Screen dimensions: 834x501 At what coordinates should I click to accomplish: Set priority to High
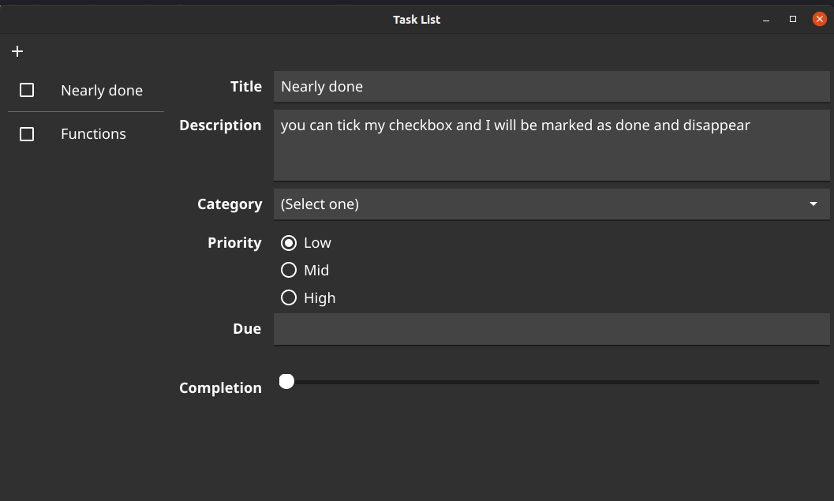click(289, 297)
